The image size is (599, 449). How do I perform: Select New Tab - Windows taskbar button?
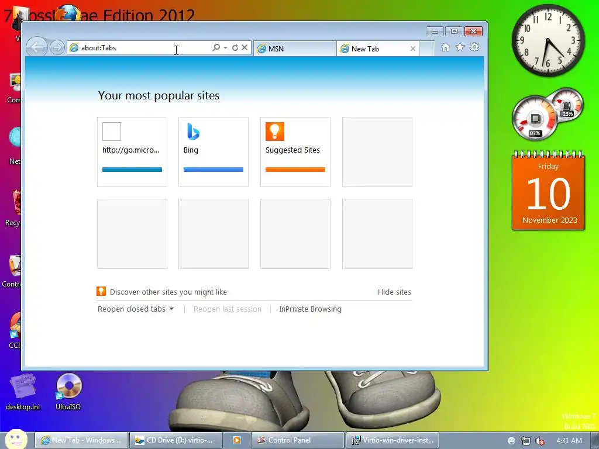point(81,440)
